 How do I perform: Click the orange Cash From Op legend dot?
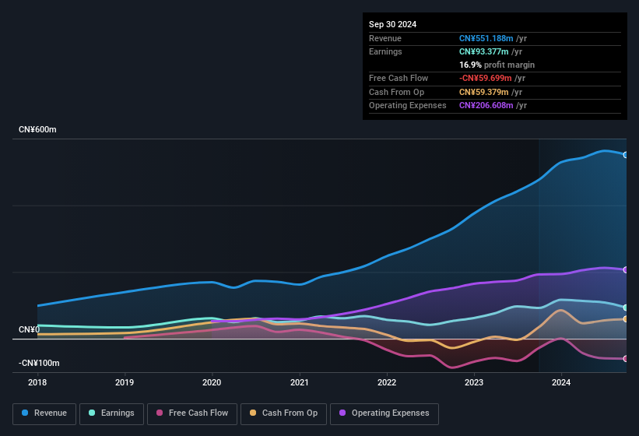pos(254,413)
